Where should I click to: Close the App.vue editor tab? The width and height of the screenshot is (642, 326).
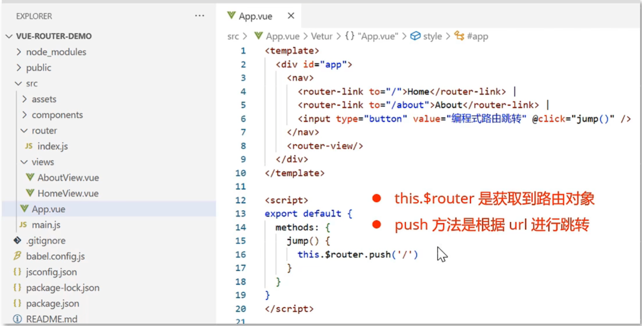[x=291, y=16]
